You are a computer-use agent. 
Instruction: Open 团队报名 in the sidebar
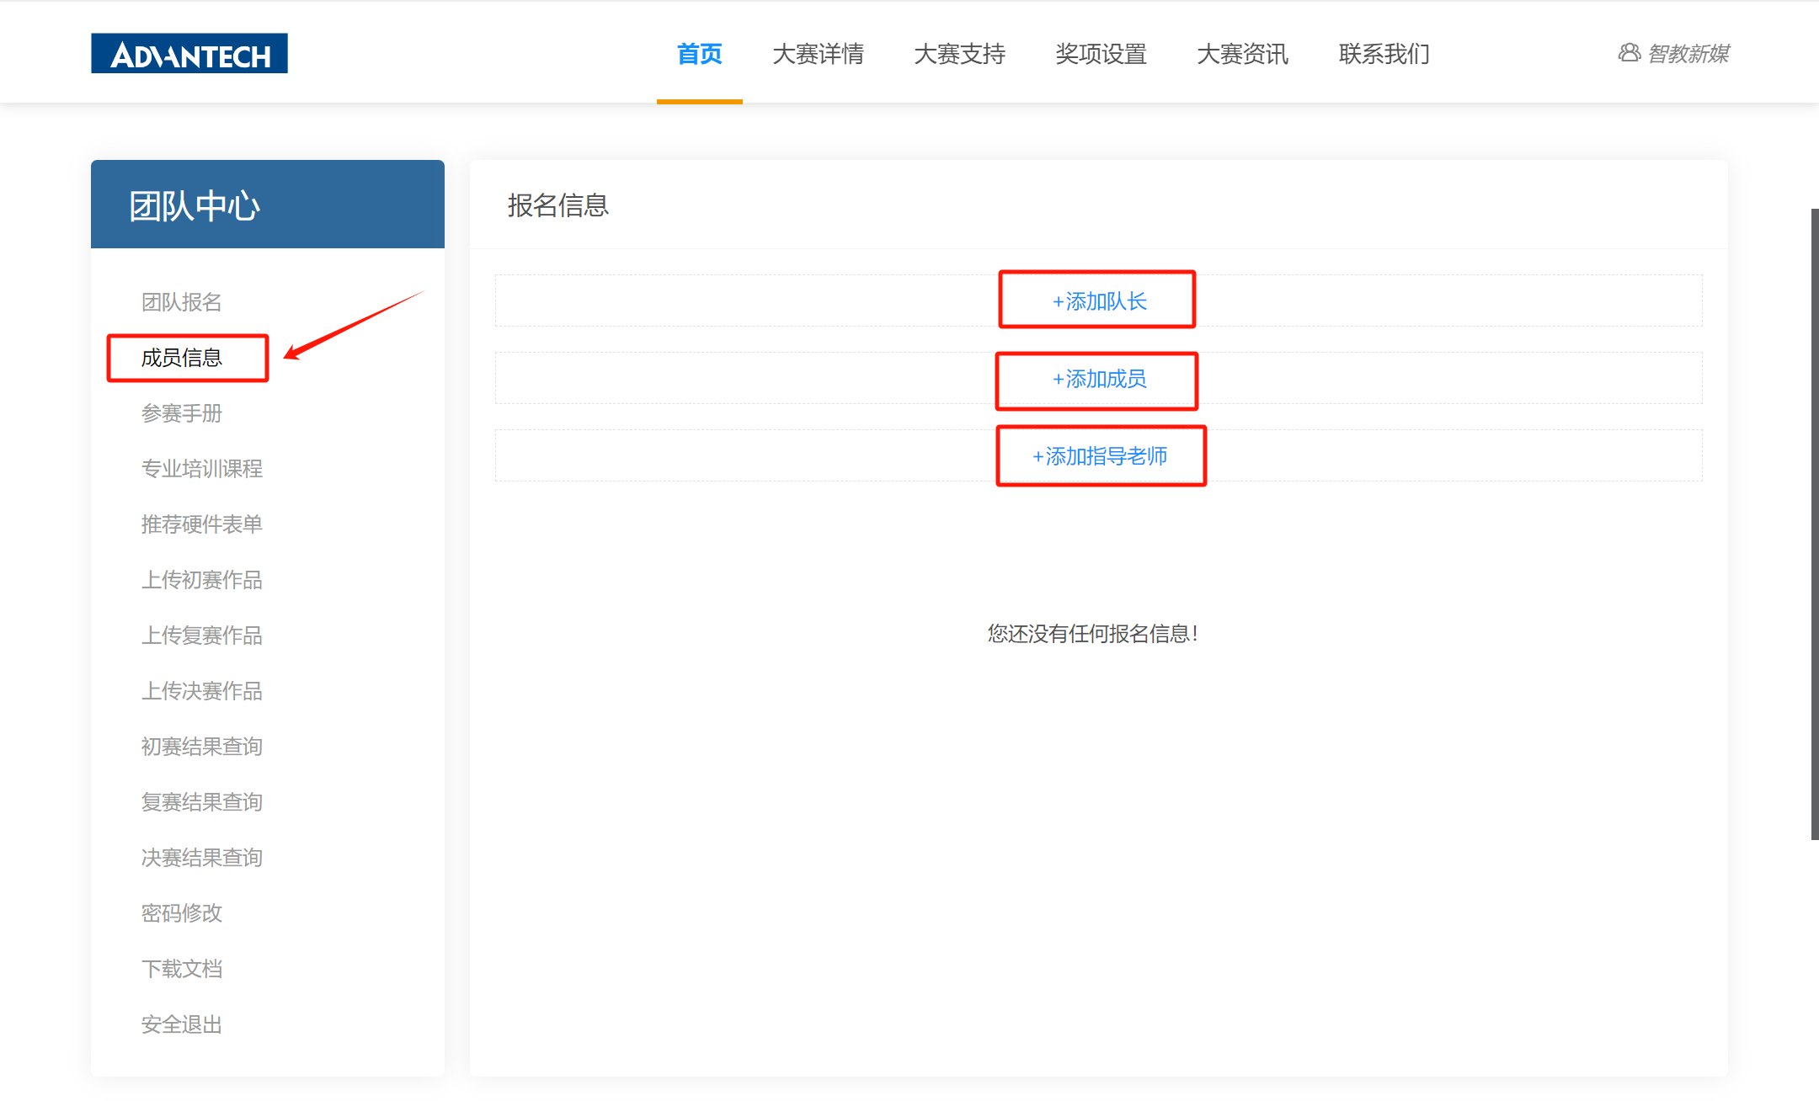(x=181, y=302)
